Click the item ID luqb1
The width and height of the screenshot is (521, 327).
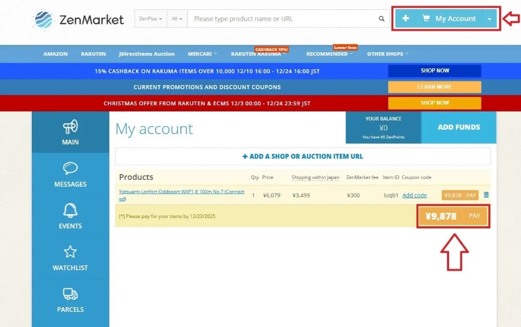point(391,195)
